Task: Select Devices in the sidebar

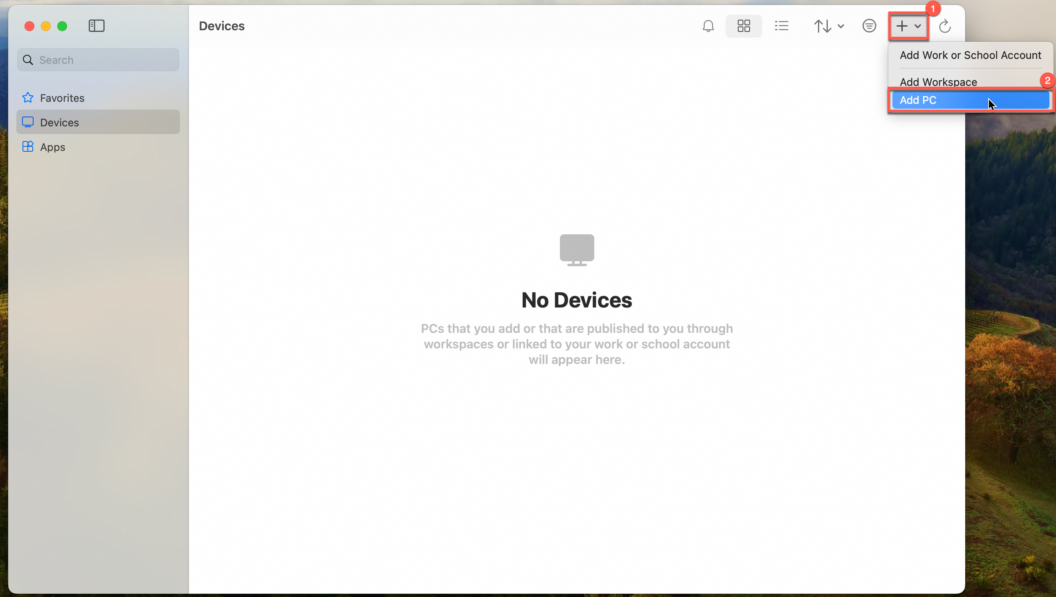Action: click(x=59, y=123)
